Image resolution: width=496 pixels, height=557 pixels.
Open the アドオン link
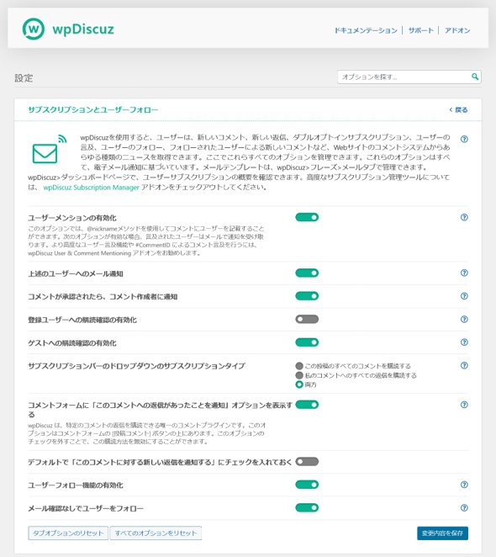tap(457, 30)
